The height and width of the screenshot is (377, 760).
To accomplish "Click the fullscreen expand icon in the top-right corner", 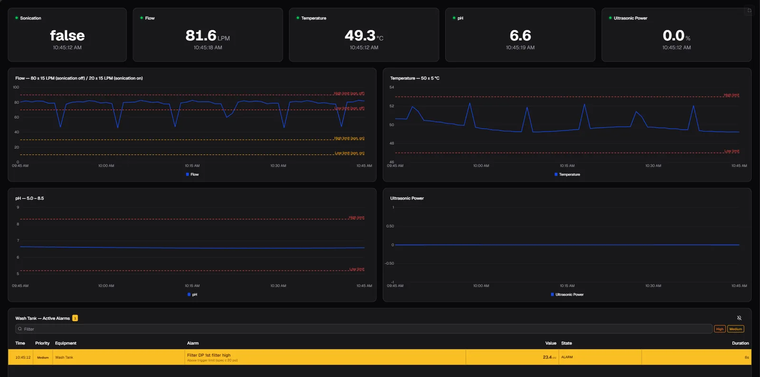I will tap(749, 10).
